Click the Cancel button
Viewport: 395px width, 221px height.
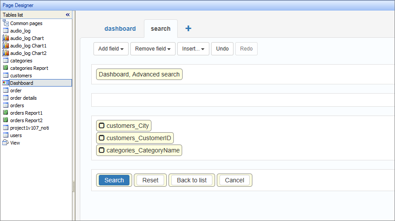tap(234, 180)
